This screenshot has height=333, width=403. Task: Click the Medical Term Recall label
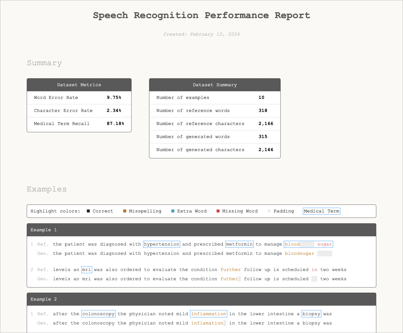pos(62,124)
